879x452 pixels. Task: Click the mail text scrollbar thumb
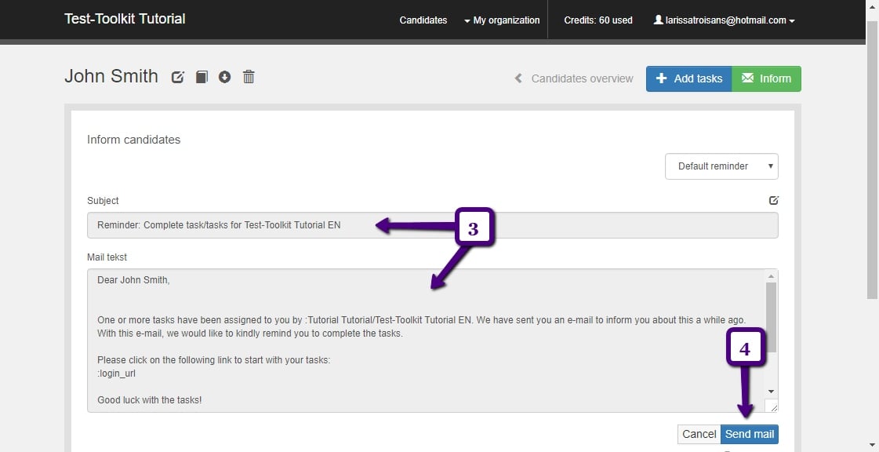tap(771, 317)
